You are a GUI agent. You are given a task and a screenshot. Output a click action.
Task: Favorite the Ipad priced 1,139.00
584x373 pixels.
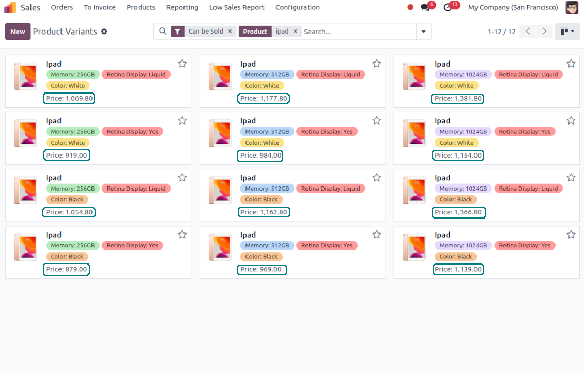571,235
